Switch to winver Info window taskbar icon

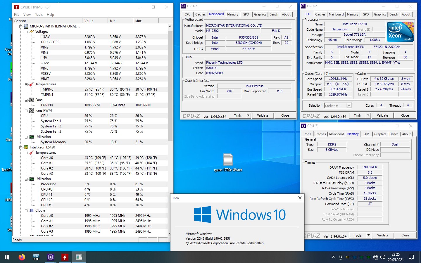(x=79, y=257)
